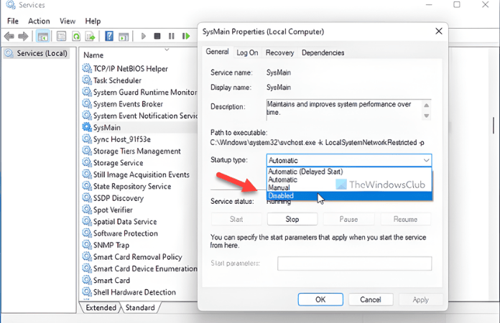Click the Show/Hide Console Tree icon
The width and height of the screenshot is (500, 323).
43,36
